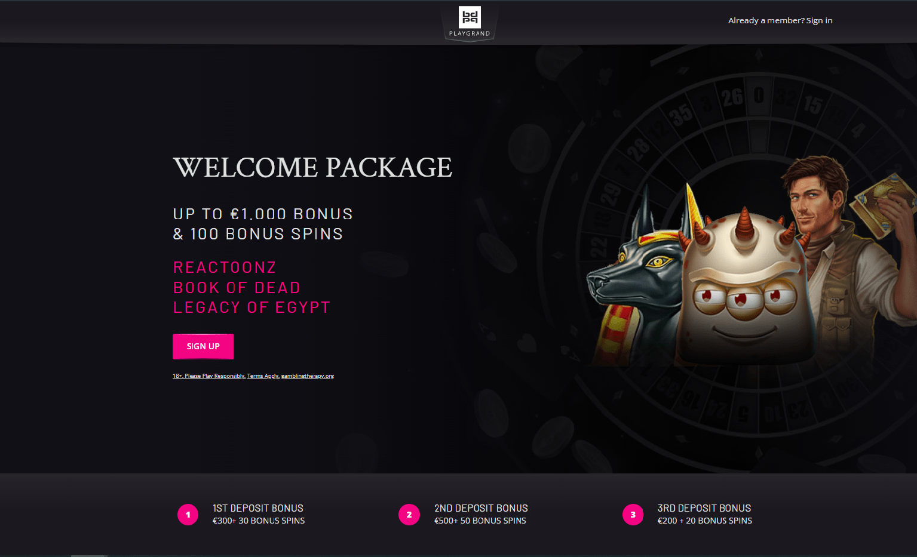Click the pink step 2 circle icon
917x557 pixels.
click(x=409, y=515)
